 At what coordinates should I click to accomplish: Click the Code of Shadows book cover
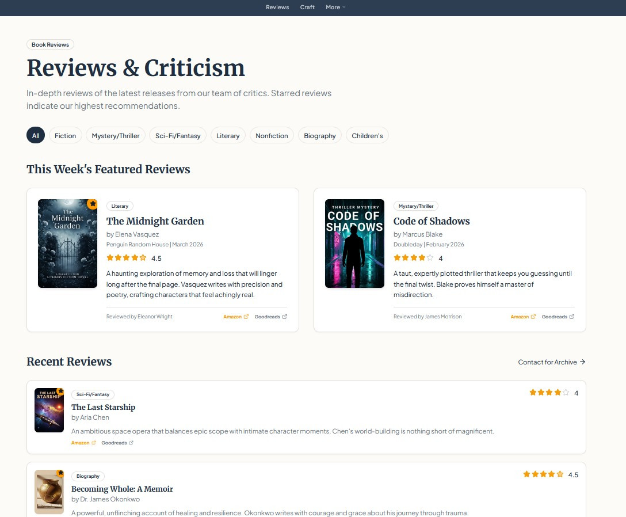click(354, 244)
